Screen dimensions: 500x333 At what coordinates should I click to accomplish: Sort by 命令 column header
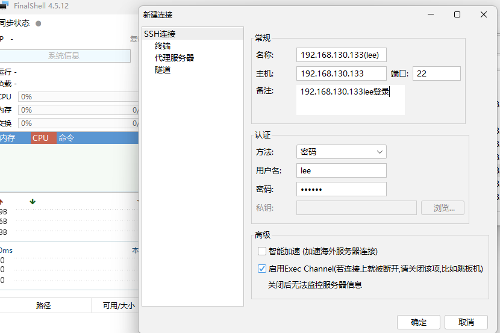click(97, 138)
